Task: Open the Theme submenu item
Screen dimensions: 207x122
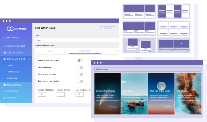Action: point(10,65)
